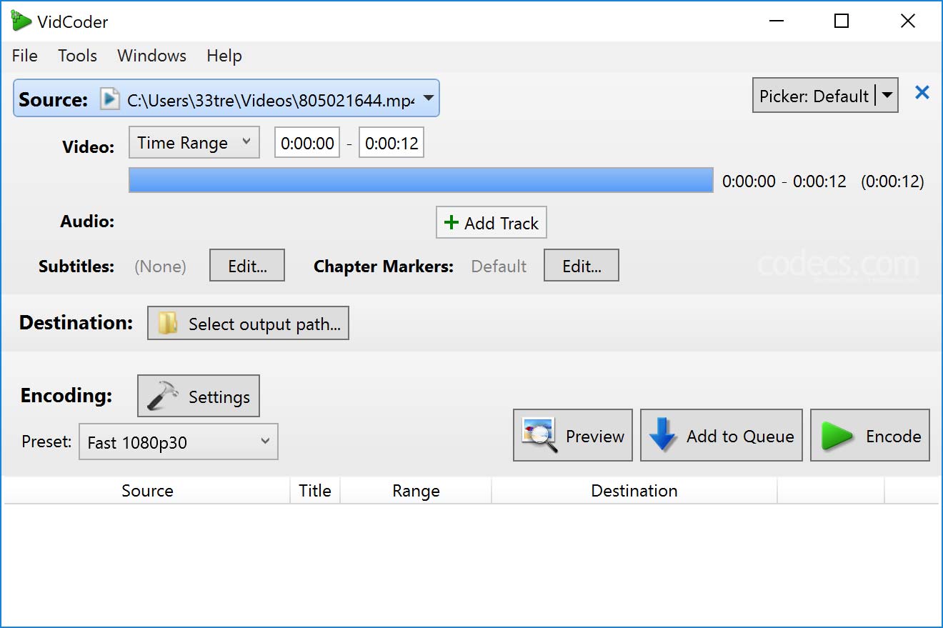Click the Add Track button label
Screen dimensions: 943x628
[x=502, y=224]
